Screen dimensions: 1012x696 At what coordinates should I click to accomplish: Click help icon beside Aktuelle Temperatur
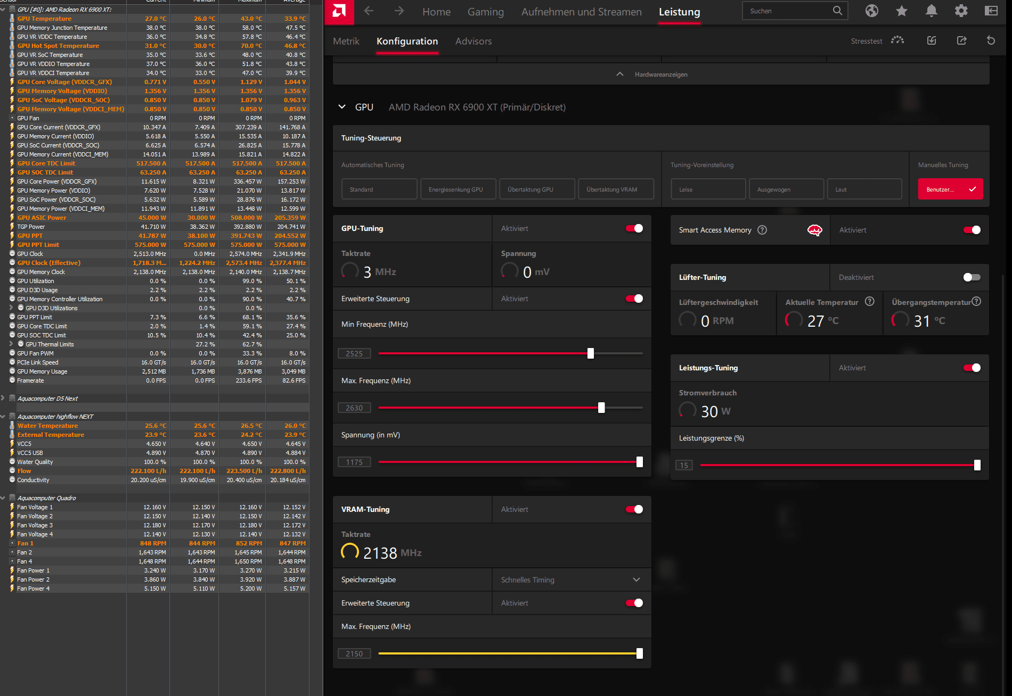[x=870, y=302]
